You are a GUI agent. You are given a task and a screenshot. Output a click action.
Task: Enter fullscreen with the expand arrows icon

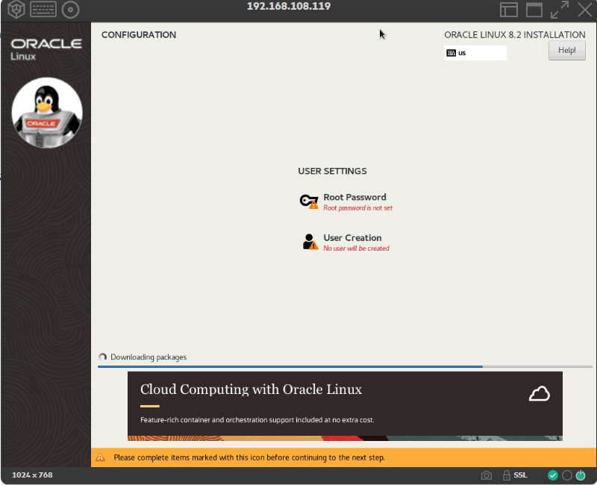click(559, 10)
